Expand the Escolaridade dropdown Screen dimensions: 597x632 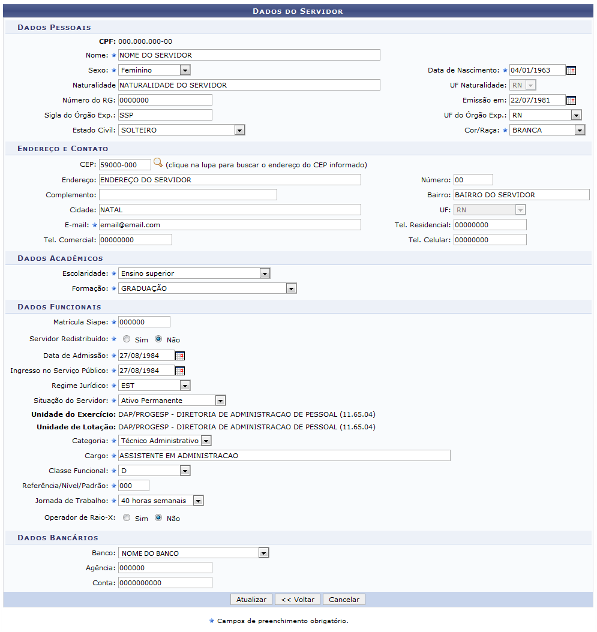(x=194, y=273)
